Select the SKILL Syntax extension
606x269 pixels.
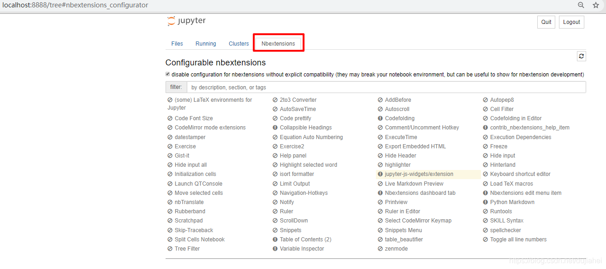click(x=506, y=221)
